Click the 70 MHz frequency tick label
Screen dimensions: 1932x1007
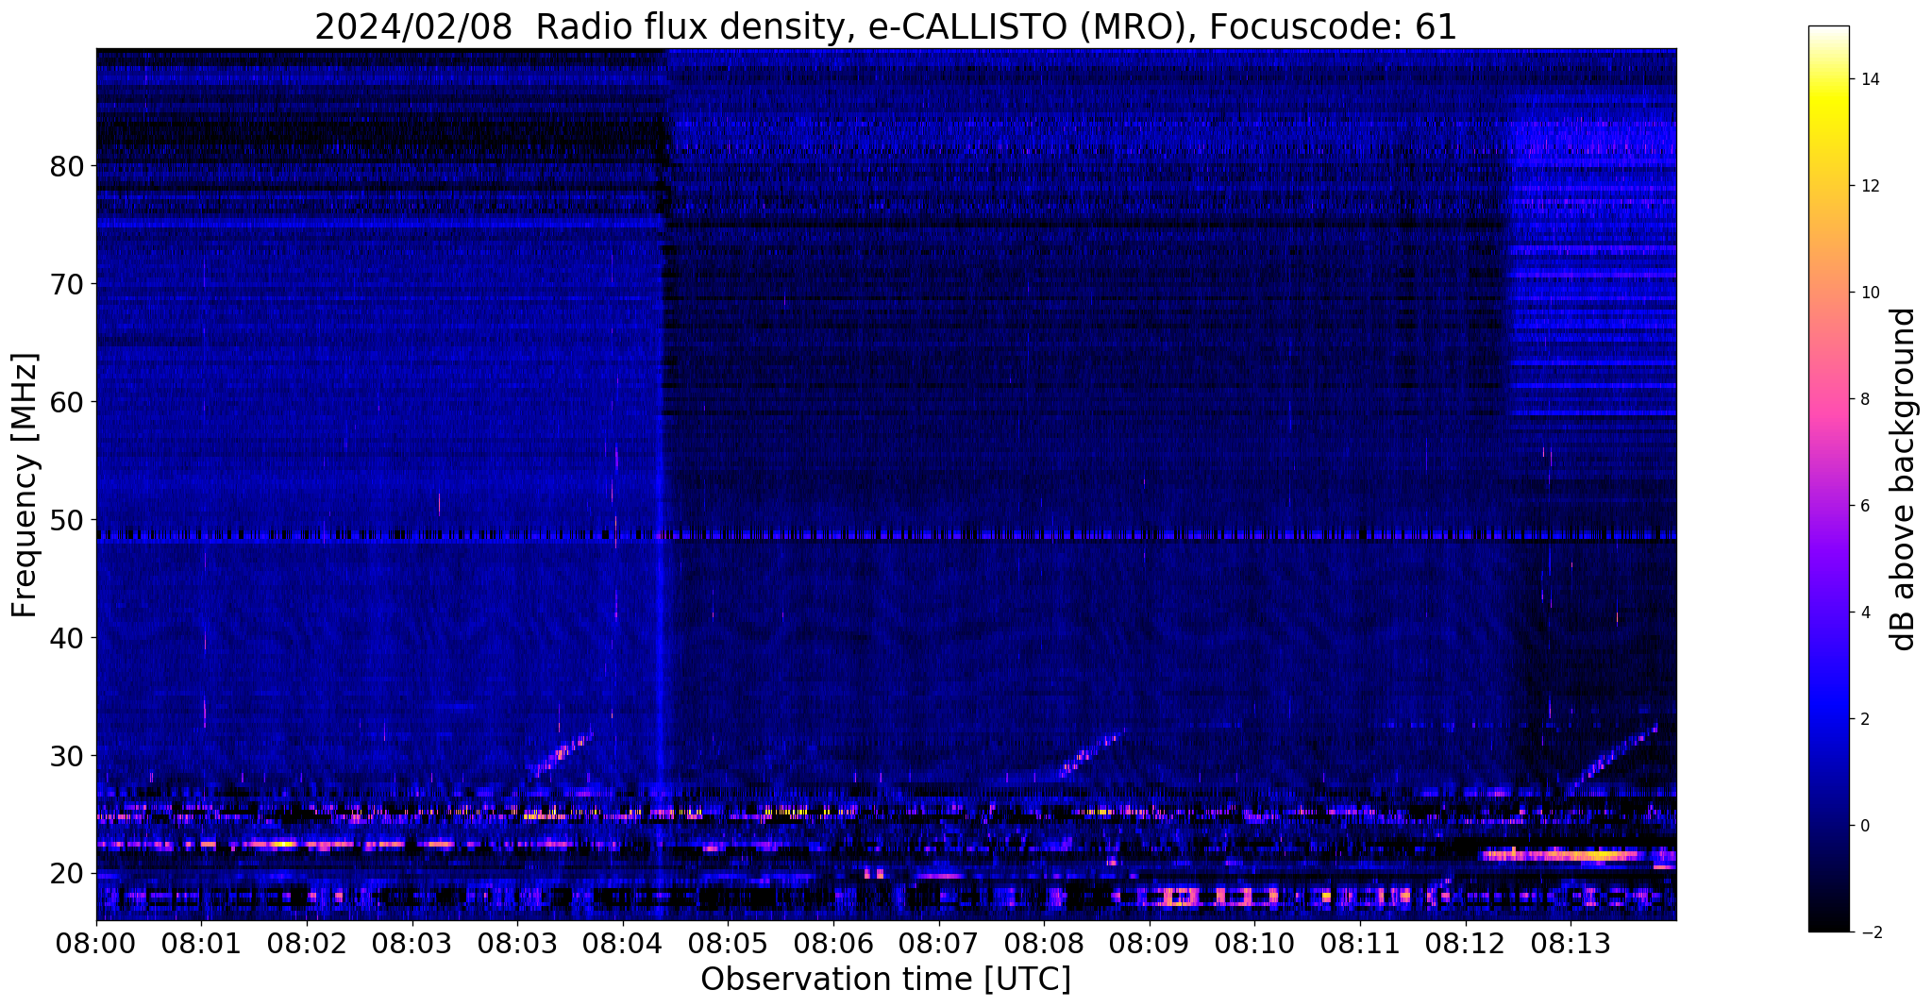[x=67, y=284]
